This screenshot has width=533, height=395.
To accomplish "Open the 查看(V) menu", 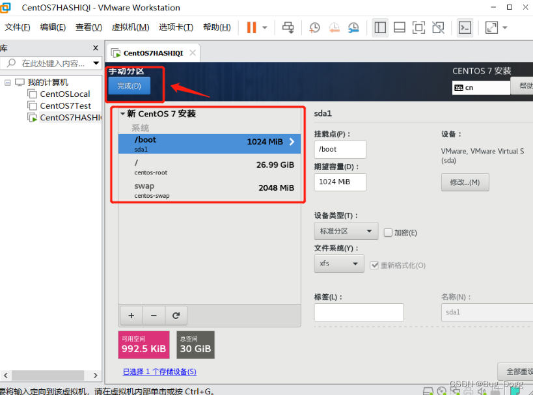I will point(89,27).
